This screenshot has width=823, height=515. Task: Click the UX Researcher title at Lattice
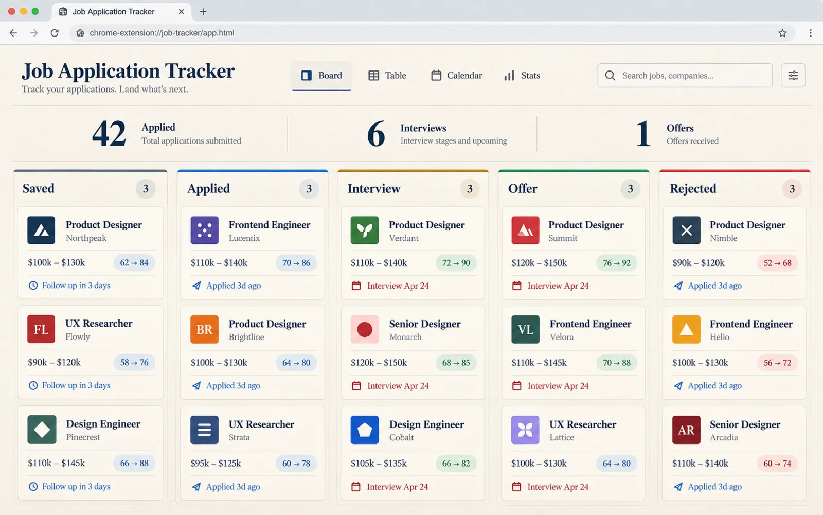(583, 424)
